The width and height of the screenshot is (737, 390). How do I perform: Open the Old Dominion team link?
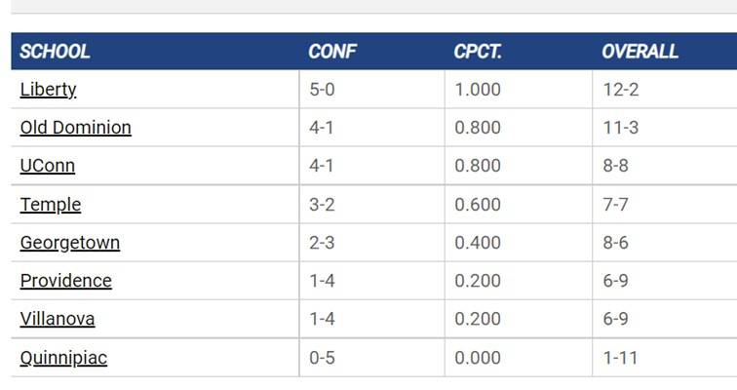76,128
